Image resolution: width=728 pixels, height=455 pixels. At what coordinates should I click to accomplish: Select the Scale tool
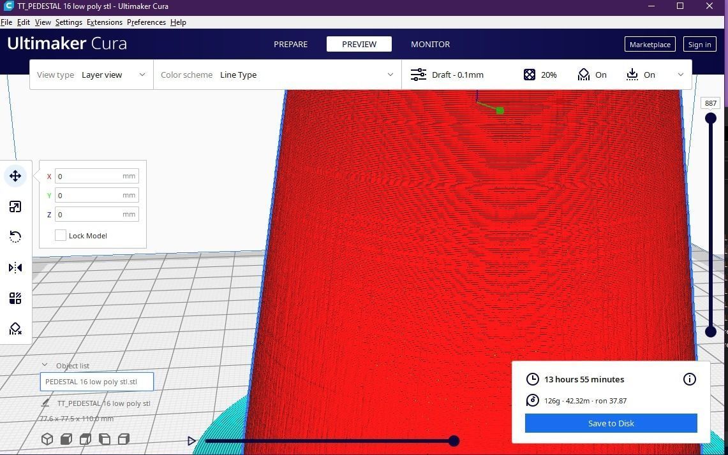coord(15,206)
